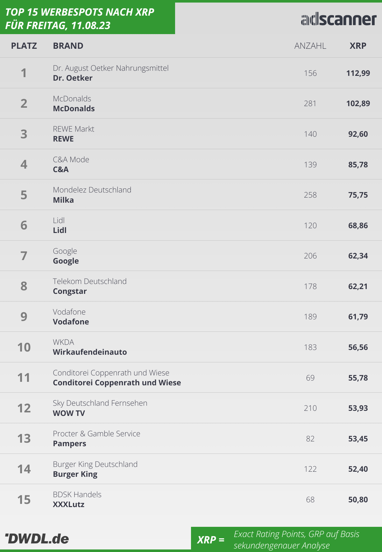This screenshot has width=382, height=552.
Task: Click the XRP column header
Action: [358, 46]
